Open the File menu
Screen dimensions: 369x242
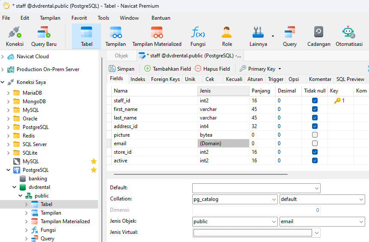[x=6, y=18]
